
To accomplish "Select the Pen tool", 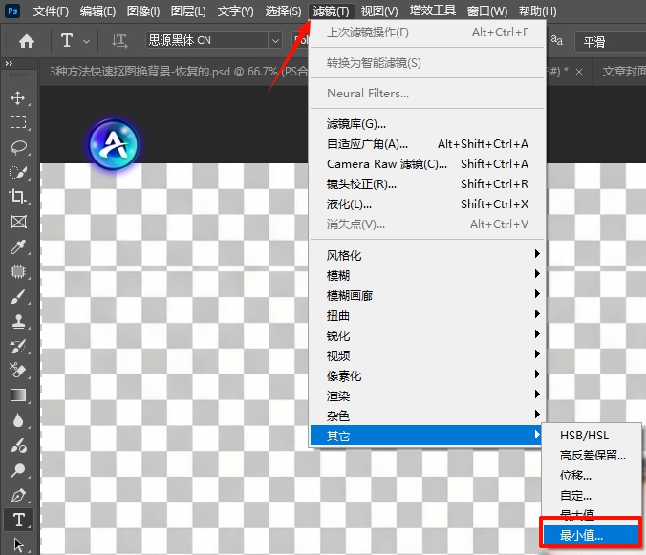I will tap(18, 496).
